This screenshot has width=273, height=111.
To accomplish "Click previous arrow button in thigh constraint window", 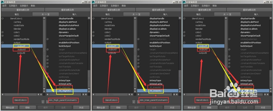I will point(43,102).
